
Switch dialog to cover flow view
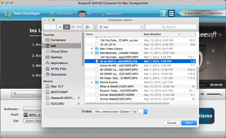point(79,27)
